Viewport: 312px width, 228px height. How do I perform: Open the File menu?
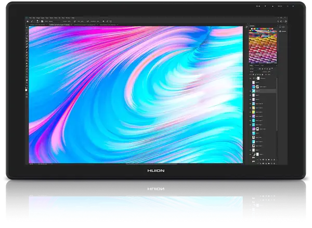pos(30,18)
